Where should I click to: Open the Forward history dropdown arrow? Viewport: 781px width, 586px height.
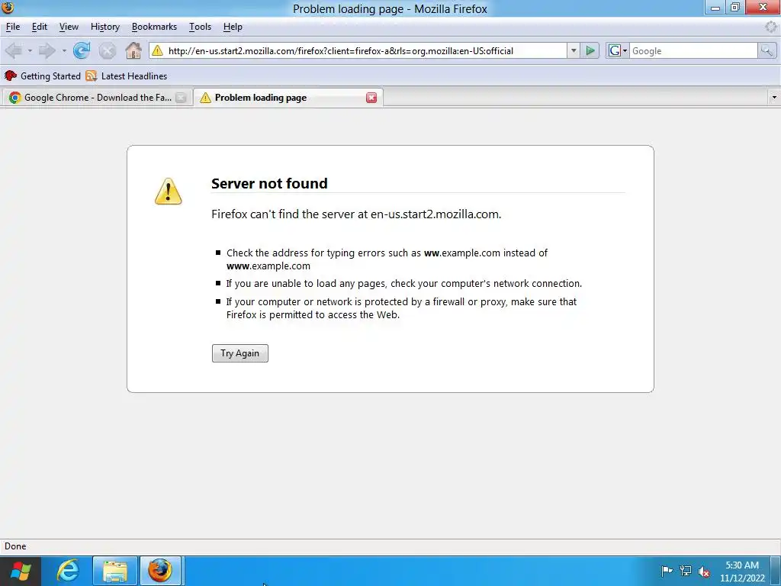tap(64, 51)
